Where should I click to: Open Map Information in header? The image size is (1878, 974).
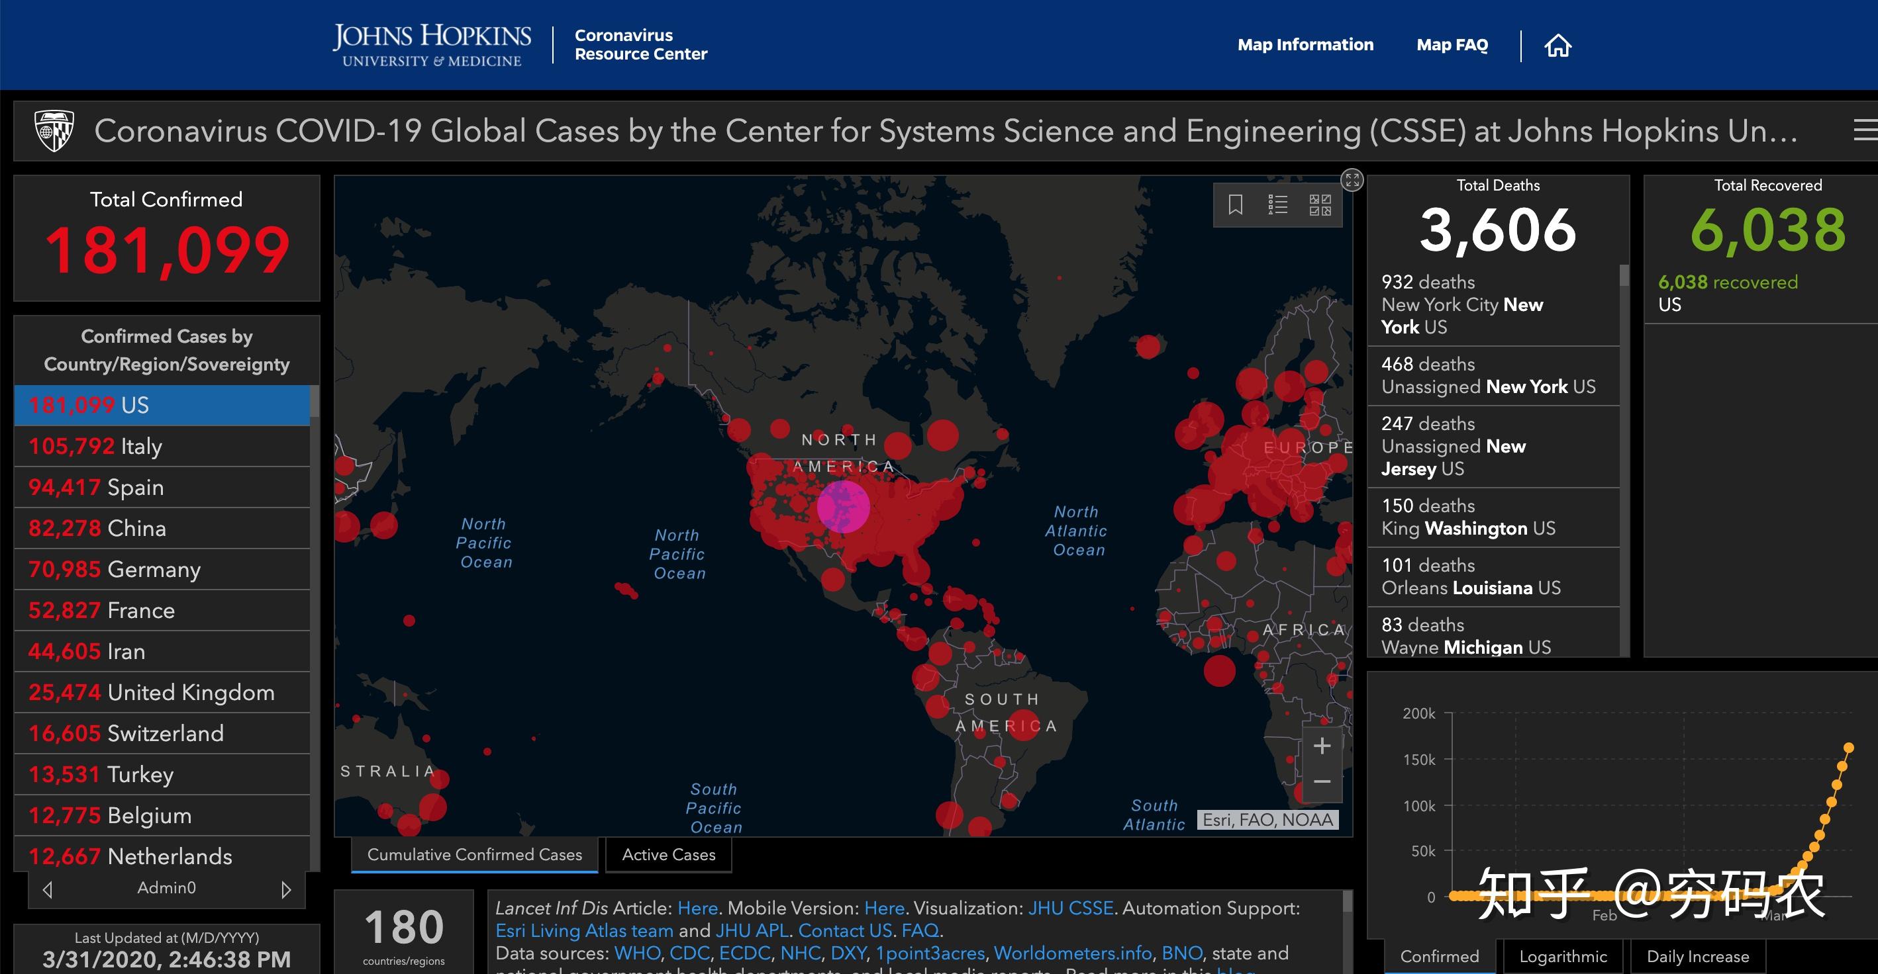[x=1305, y=45]
